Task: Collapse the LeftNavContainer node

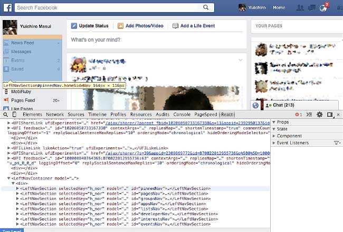Action: (x=9, y=178)
